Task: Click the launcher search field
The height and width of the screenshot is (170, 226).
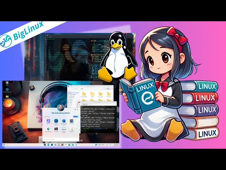Action: click(x=61, y=139)
